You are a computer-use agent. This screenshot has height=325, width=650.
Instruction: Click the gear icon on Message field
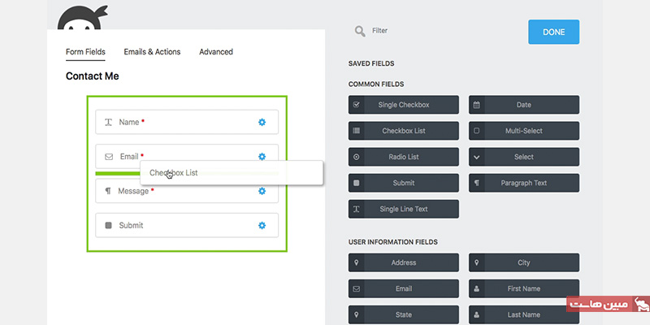[262, 191]
